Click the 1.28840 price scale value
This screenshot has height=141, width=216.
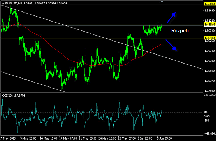pos(210,71)
